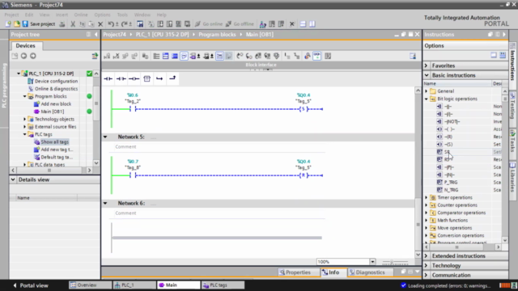Viewport: 518px width, 291px height.
Task: Insert an empty box from favorites bar
Action: [x=147, y=79]
